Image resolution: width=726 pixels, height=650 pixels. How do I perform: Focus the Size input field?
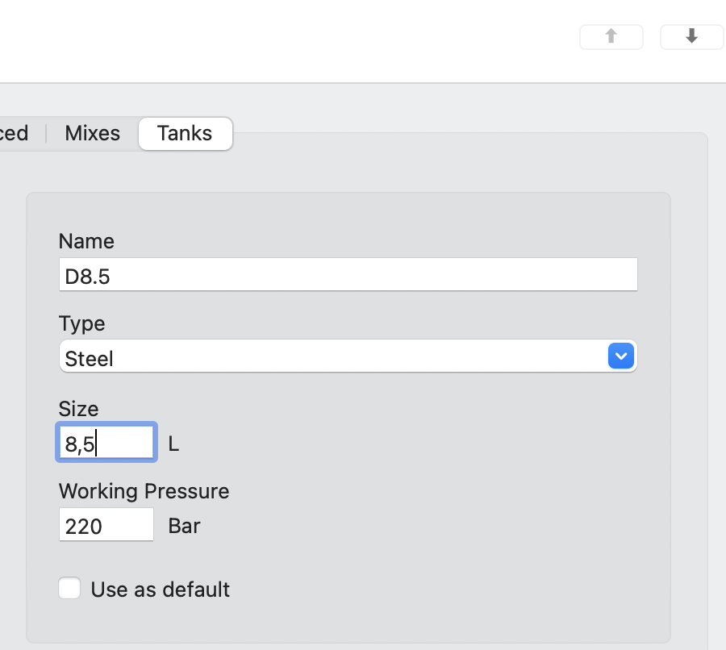point(106,443)
